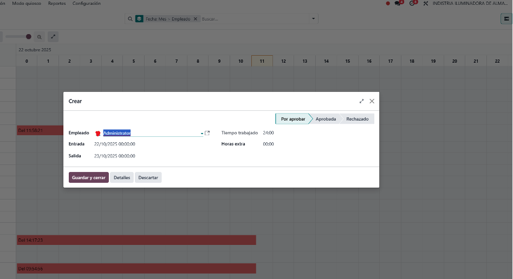Click the expand fullscreen arrows in Gantt toolbar

[53, 37]
